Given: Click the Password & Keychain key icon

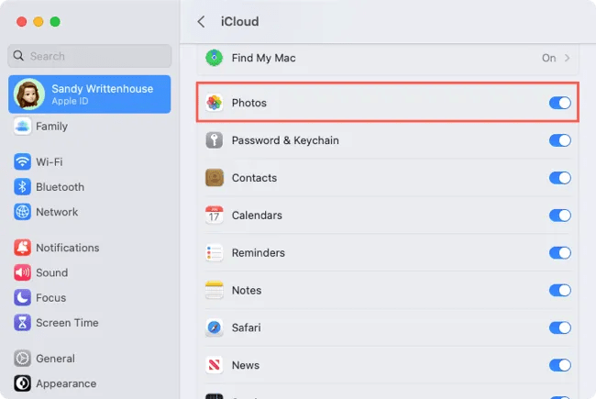Looking at the screenshot, I should click(215, 140).
